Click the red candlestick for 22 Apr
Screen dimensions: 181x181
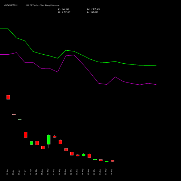(x=8, y=97)
